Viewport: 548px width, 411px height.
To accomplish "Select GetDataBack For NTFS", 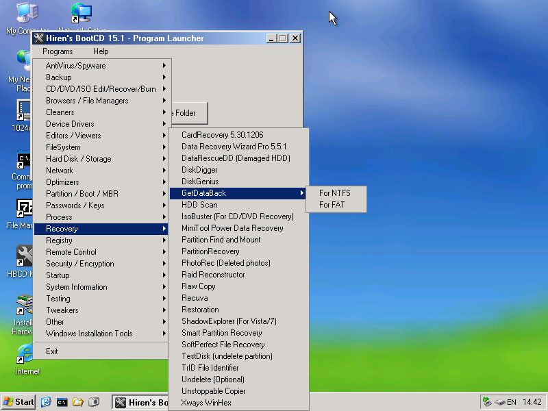I will 336,193.
